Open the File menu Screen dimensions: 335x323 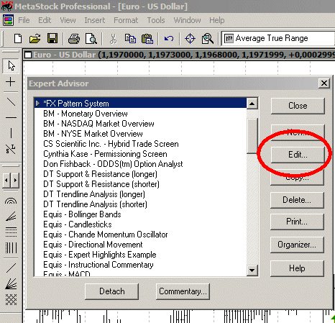click(24, 20)
